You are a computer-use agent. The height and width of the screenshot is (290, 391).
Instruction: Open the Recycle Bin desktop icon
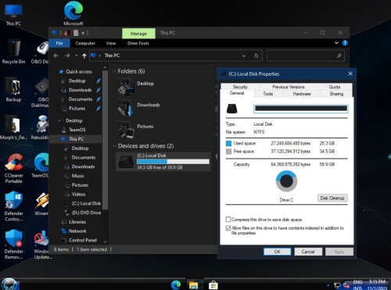[13, 52]
